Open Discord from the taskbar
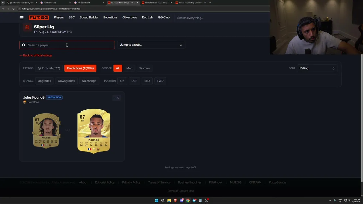Image resolution: width=363 pixels, height=204 pixels. click(182, 201)
